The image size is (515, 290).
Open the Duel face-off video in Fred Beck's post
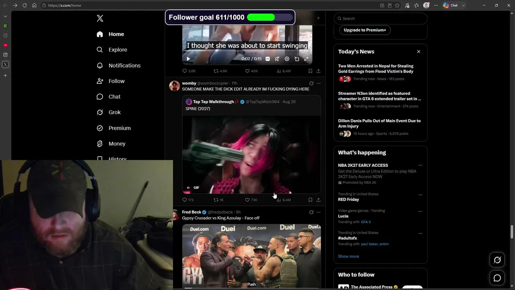[251, 257]
